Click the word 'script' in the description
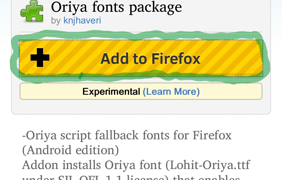The width and height of the screenshot is (282, 180). (74, 136)
